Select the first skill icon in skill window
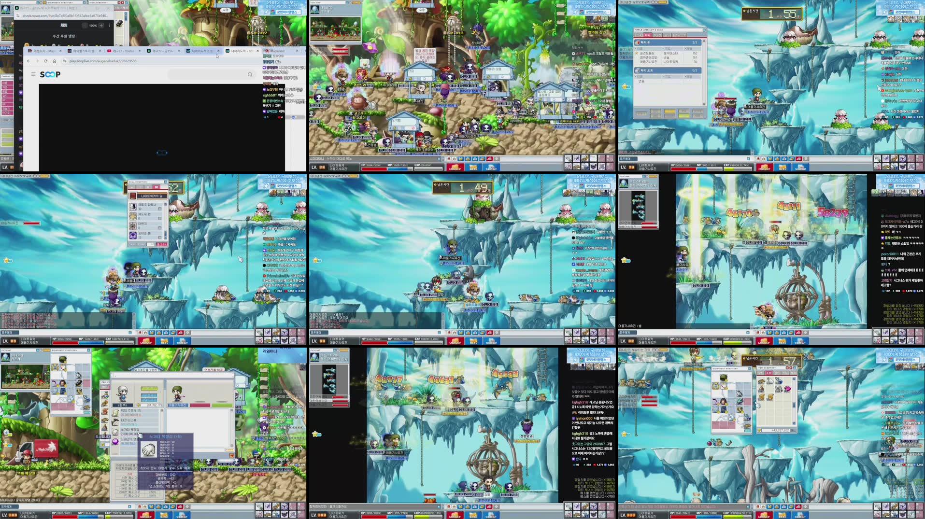The width and height of the screenshot is (925, 519). click(x=133, y=207)
